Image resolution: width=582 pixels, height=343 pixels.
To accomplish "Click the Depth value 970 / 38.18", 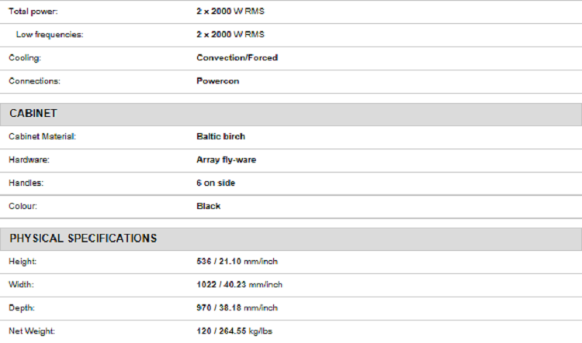I will (220, 308).
